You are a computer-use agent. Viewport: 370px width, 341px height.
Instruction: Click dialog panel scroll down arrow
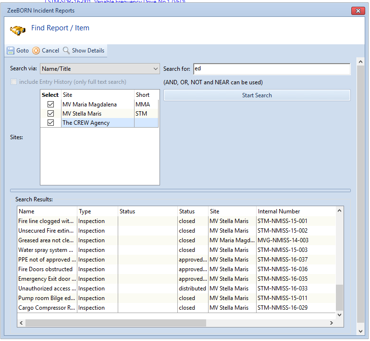[360, 331]
